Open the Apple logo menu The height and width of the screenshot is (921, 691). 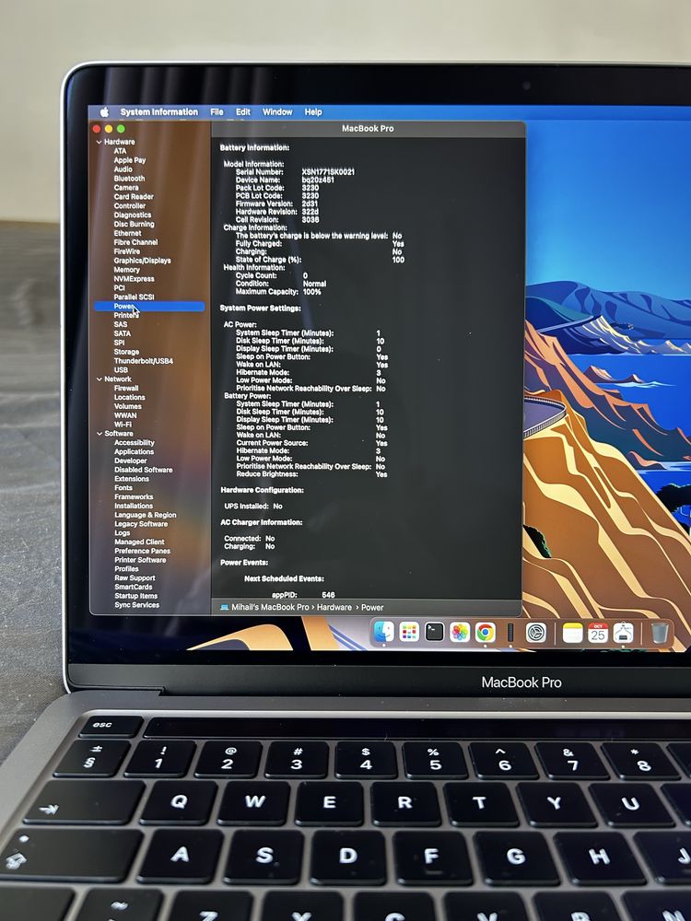[x=105, y=111]
